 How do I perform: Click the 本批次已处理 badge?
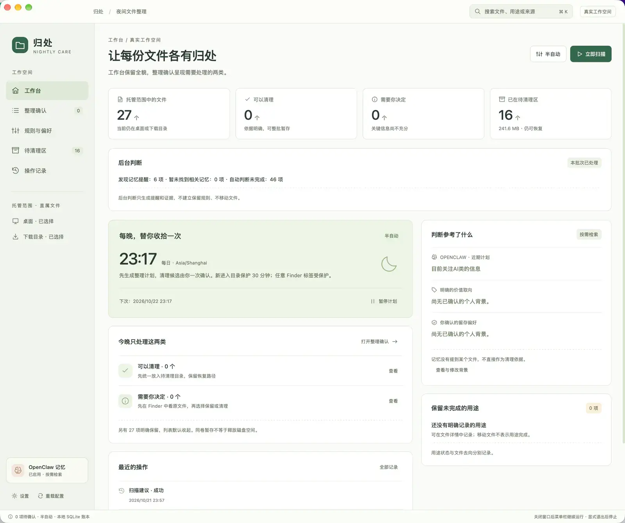pos(584,163)
